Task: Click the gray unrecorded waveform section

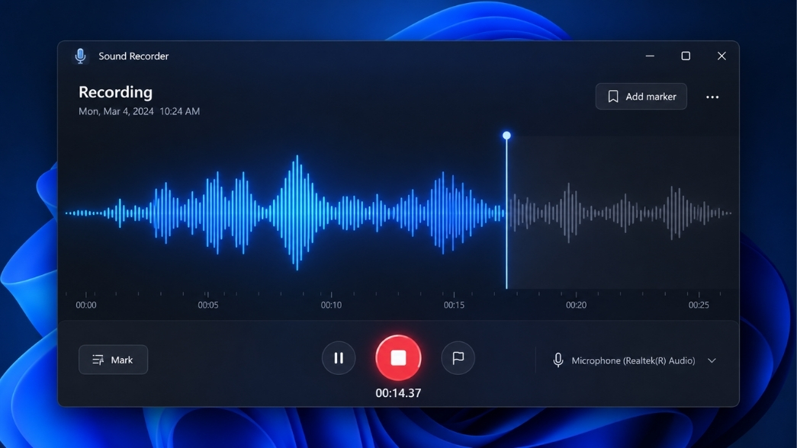Action: (x=620, y=213)
